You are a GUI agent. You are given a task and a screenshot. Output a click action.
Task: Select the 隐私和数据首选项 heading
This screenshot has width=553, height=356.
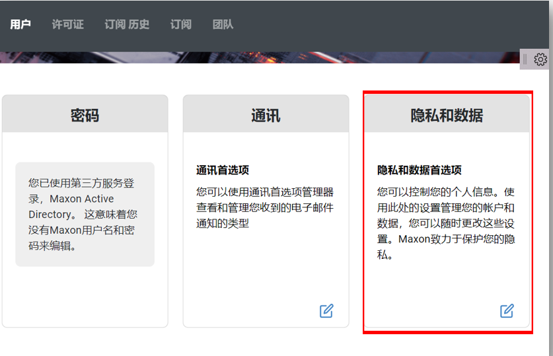420,170
